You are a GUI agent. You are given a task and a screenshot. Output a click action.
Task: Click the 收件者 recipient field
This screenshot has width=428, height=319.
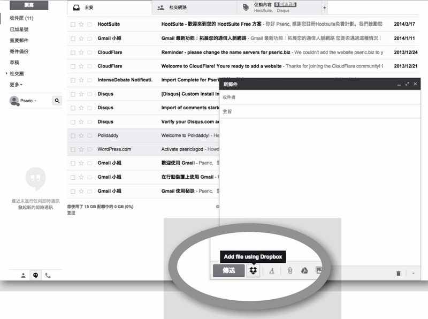(320, 97)
